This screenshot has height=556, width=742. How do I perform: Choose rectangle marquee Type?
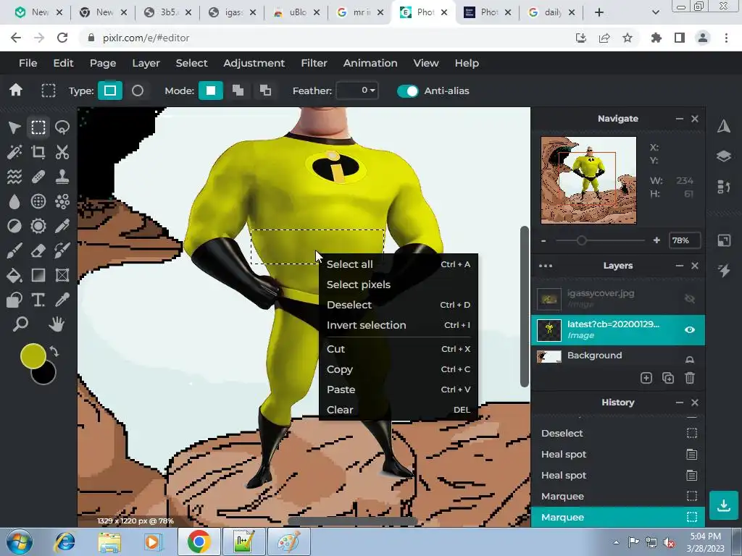click(x=110, y=90)
